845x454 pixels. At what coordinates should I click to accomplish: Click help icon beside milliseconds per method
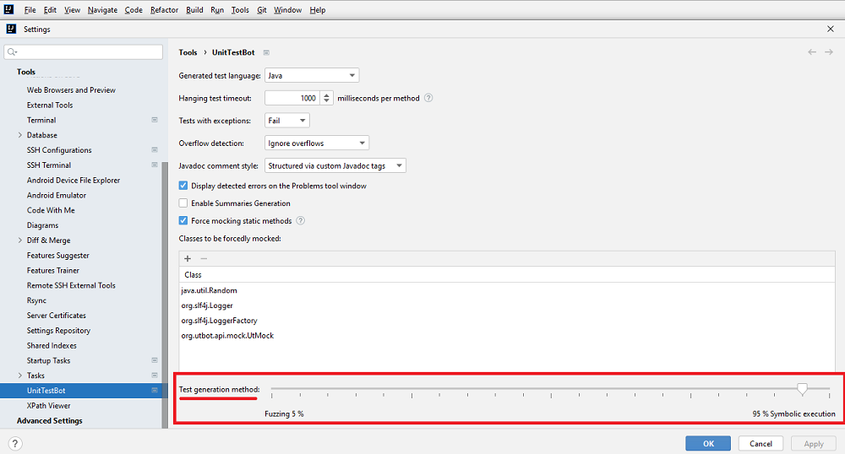[428, 98]
